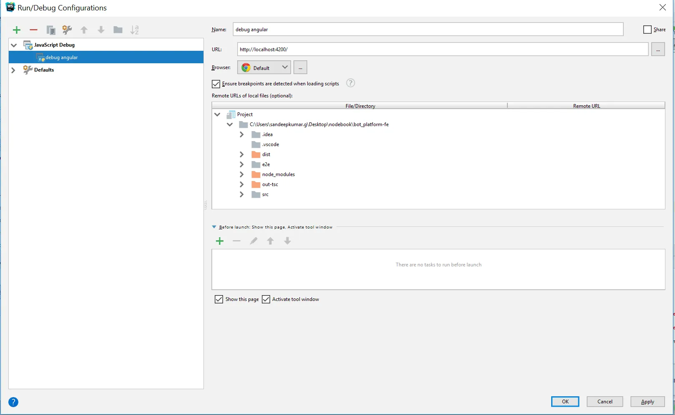Expand the node_modules folder
Screen dimensions: 675x415
[x=242, y=174]
